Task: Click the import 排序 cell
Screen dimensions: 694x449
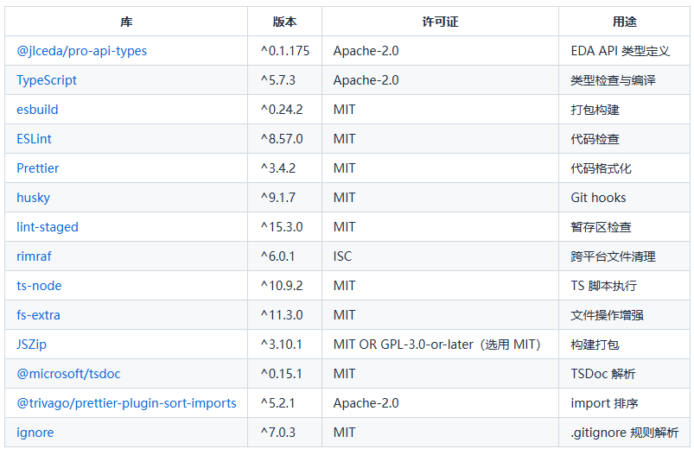Action: coord(624,403)
